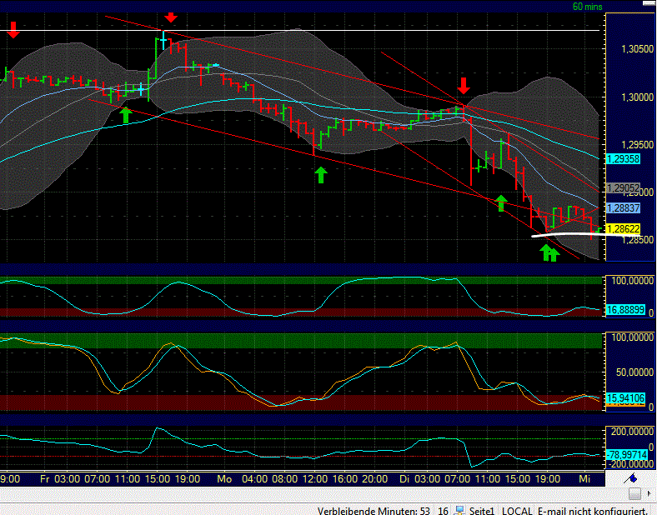Click the gray 1,29052 price label
The image size is (657, 515).
tap(623, 188)
